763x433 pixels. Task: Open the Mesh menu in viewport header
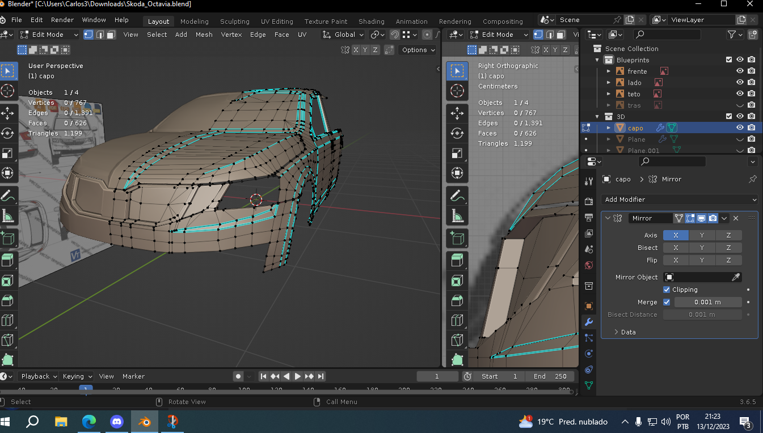[204, 35]
